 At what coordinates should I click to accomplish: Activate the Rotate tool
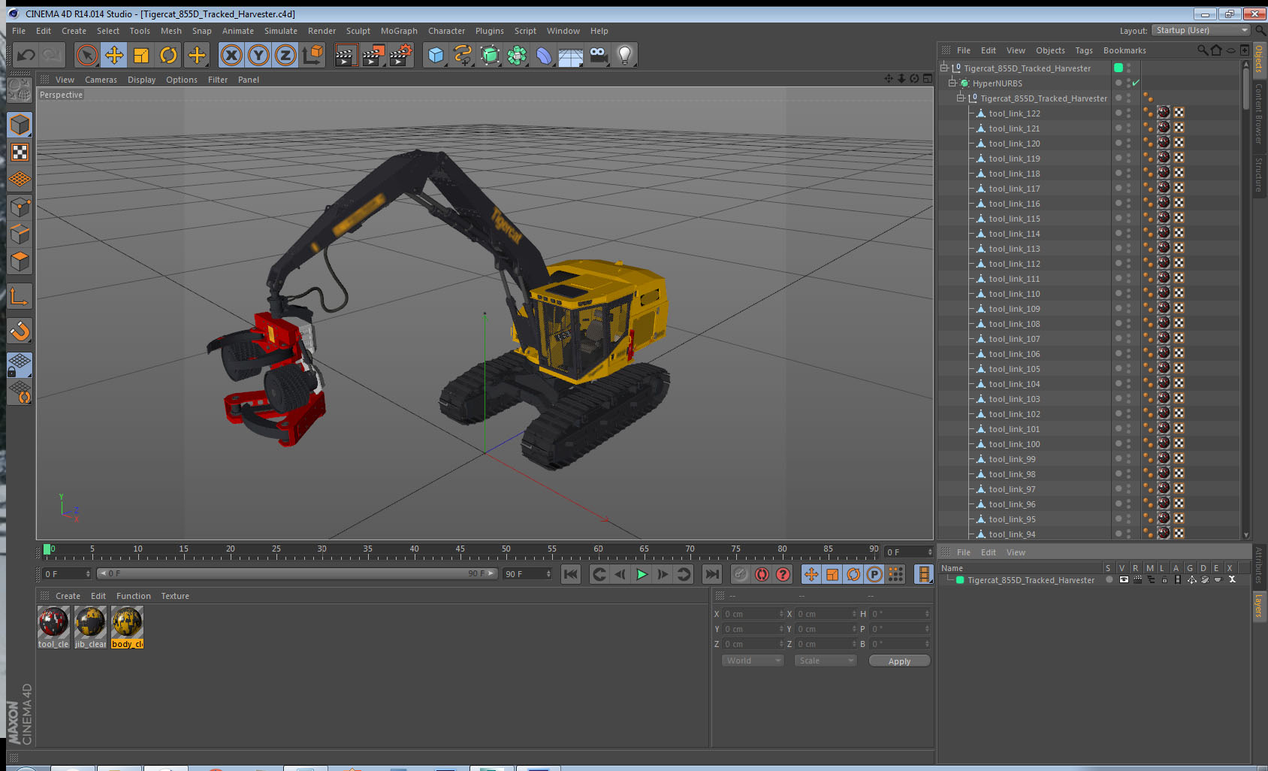[168, 55]
